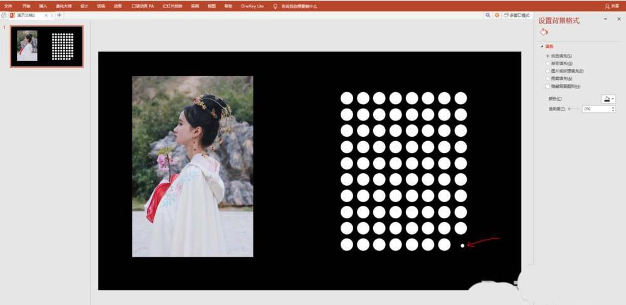Screen dimensions: 626x305
Task: Click the 多窗口模式 button
Action: [517, 15]
